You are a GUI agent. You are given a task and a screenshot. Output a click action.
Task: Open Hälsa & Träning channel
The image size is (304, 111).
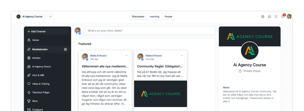point(47,84)
